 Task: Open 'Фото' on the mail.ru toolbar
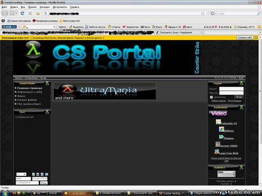(145, 27)
